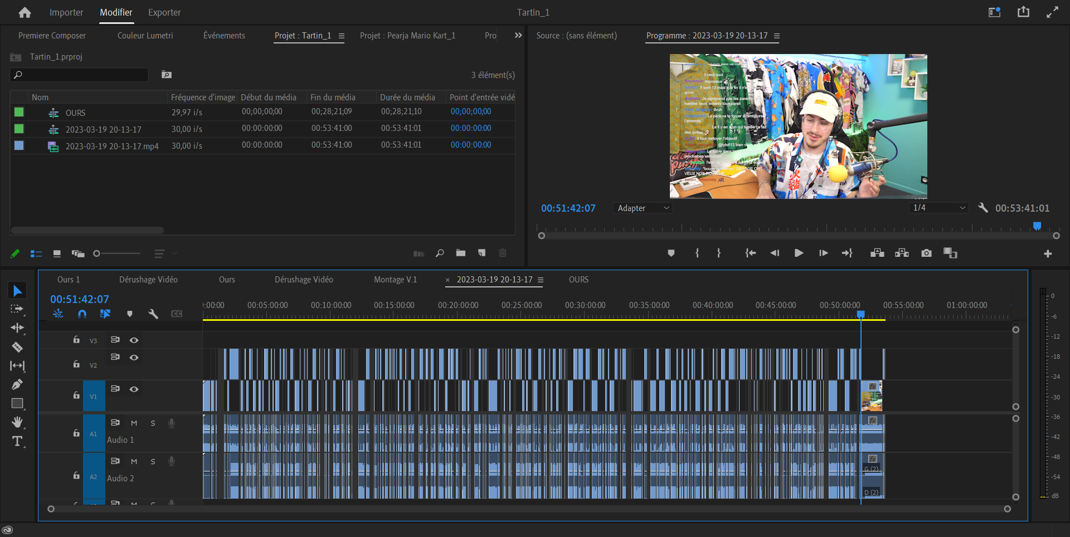Toggle V1 track output eye
Screen dimensions: 1070x537
click(134, 389)
